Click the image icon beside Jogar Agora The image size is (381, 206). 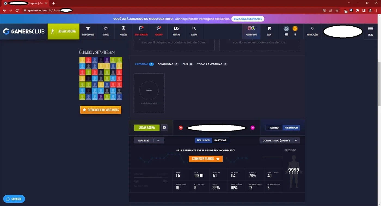click(x=164, y=127)
